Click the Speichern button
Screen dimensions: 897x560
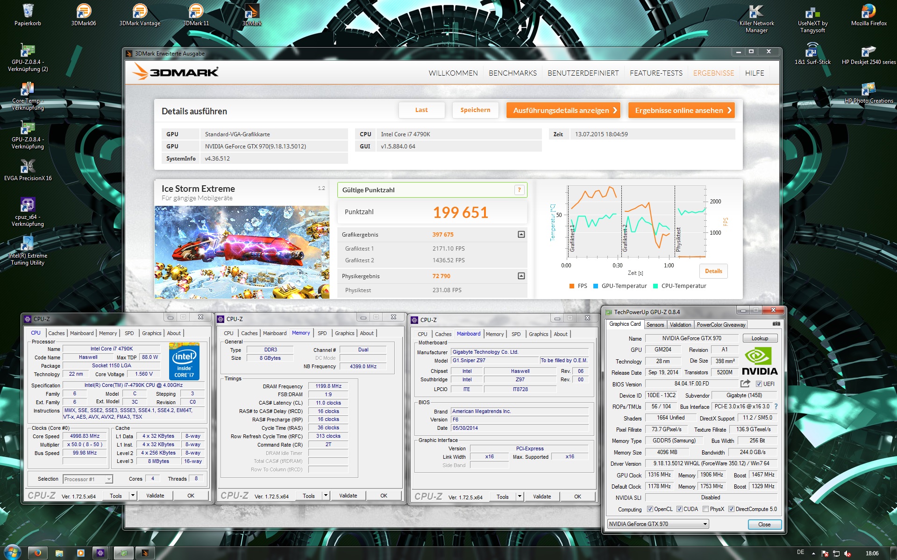coord(475,110)
